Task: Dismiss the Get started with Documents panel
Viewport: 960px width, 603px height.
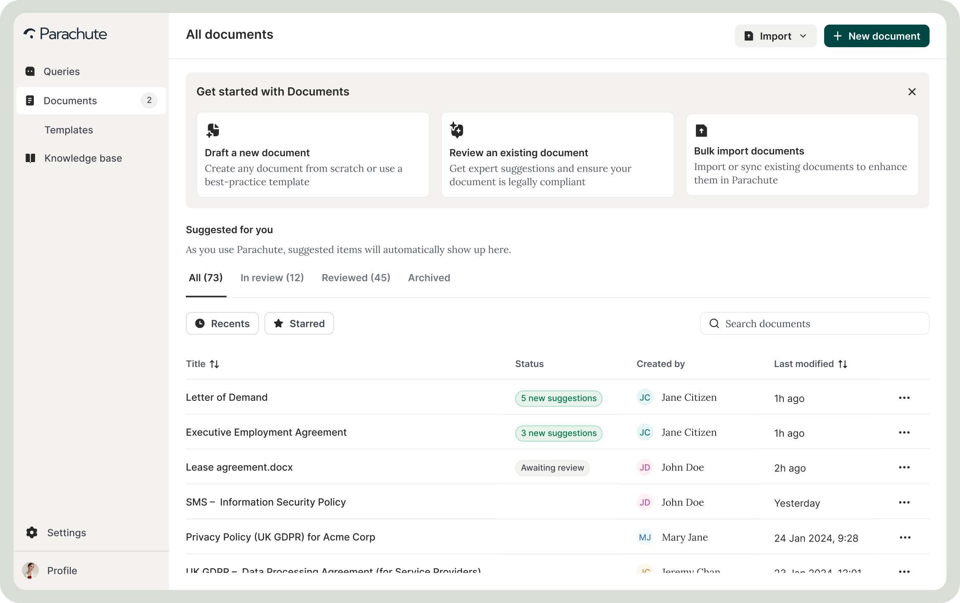Action: click(x=912, y=92)
